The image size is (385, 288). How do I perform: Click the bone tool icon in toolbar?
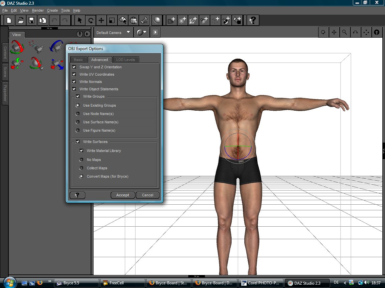[144, 20]
